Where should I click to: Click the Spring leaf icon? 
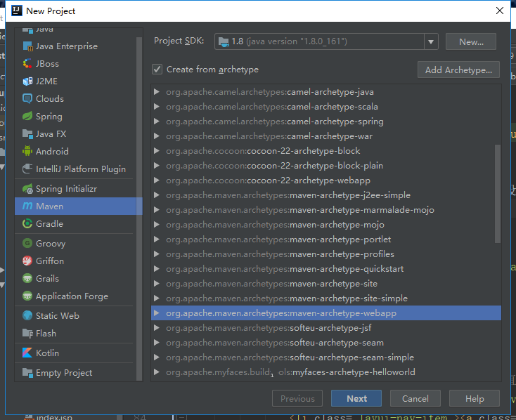[x=27, y=117]
